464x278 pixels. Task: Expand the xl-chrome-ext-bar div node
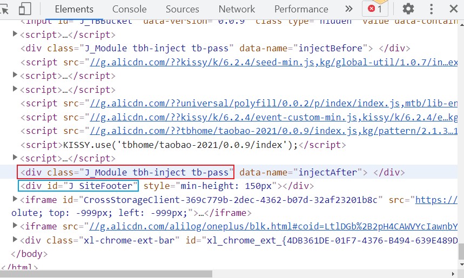coord(15,239)
